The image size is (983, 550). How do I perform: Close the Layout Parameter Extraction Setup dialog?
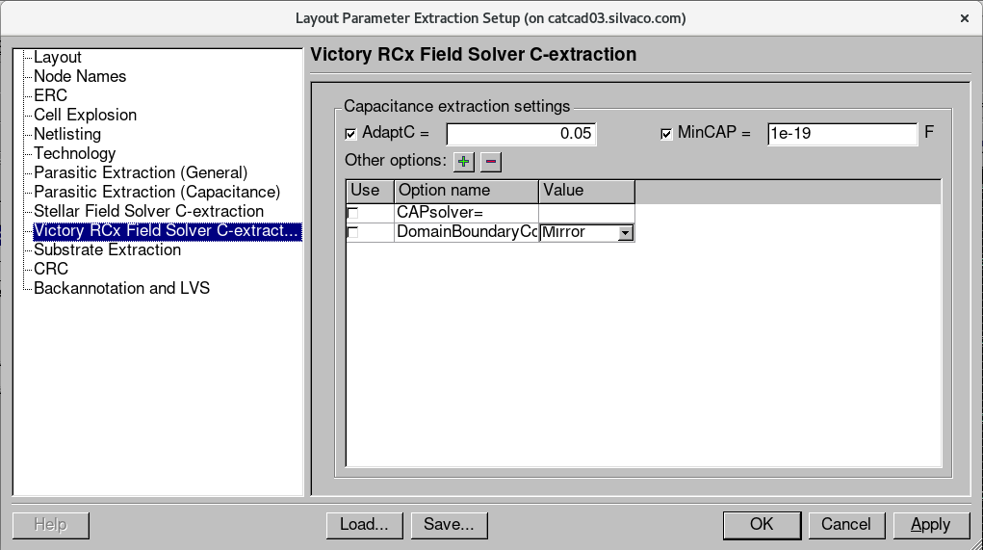(965, 18)
